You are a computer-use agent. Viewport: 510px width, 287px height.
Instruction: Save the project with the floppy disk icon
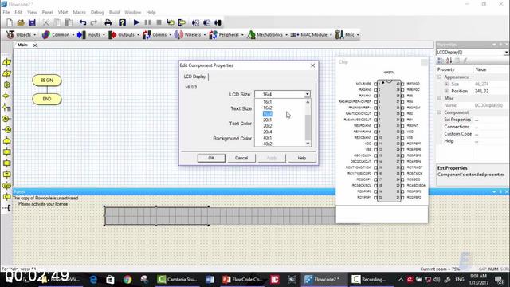tap(32, 22)
